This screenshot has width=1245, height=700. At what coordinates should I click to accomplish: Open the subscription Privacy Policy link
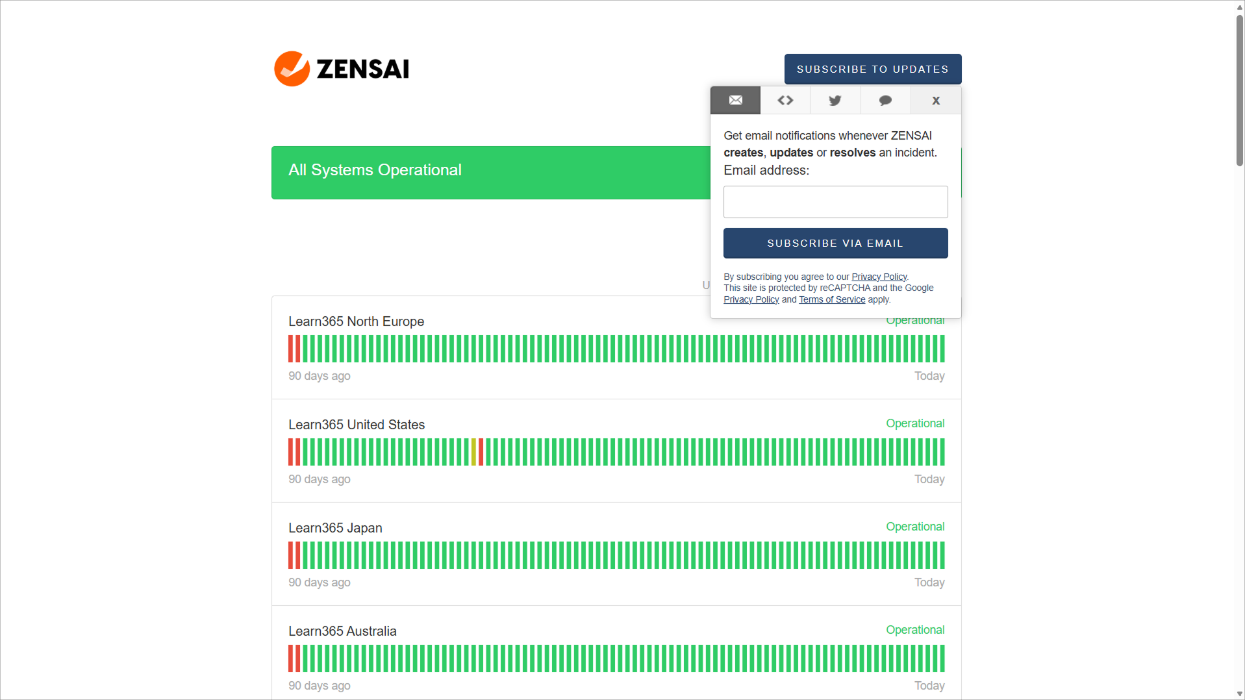(879, 277)
